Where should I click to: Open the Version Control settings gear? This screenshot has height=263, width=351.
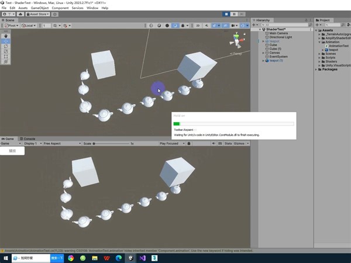click(55, 14)
